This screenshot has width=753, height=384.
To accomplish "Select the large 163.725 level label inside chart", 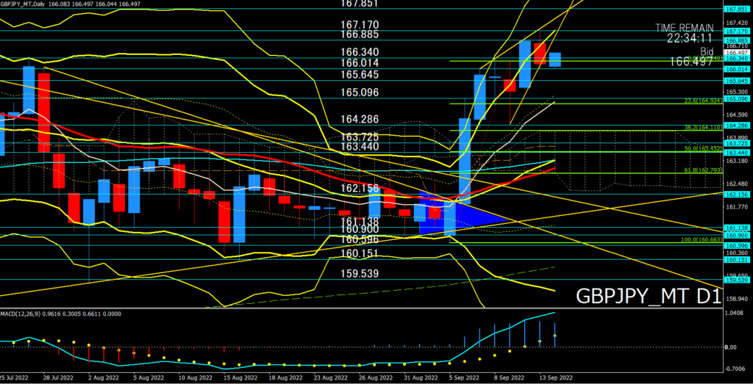I will 360,137.
